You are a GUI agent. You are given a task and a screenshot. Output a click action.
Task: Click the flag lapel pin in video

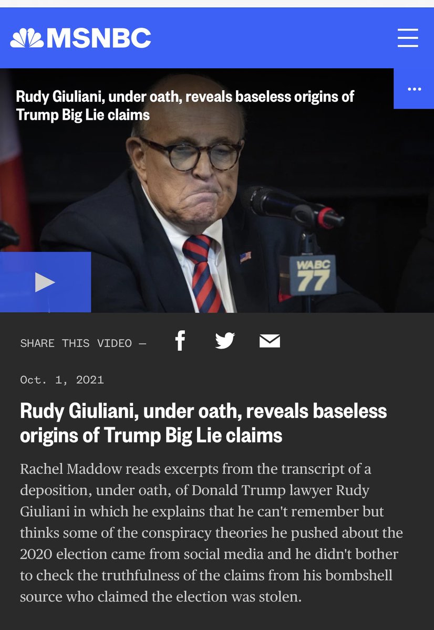coord(245,257)
